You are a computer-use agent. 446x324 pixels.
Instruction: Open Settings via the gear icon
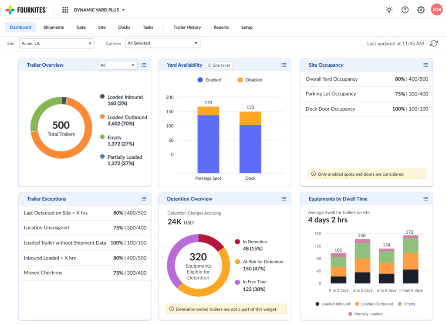[421, 10]
